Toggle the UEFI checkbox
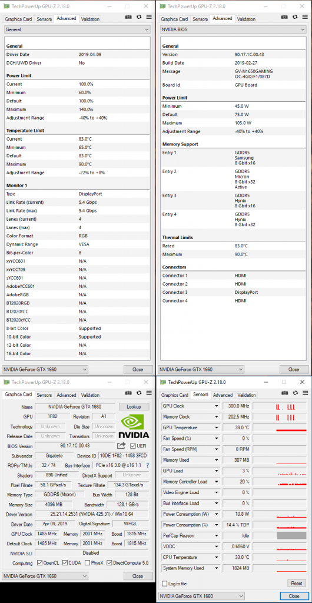 [133, 446]
